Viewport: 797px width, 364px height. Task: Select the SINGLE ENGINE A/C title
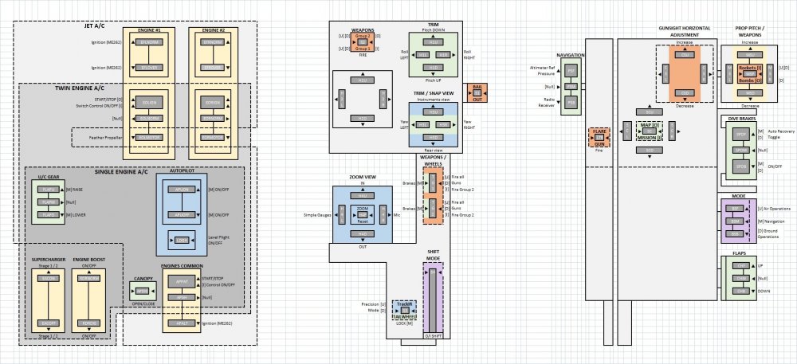(121, 171)
